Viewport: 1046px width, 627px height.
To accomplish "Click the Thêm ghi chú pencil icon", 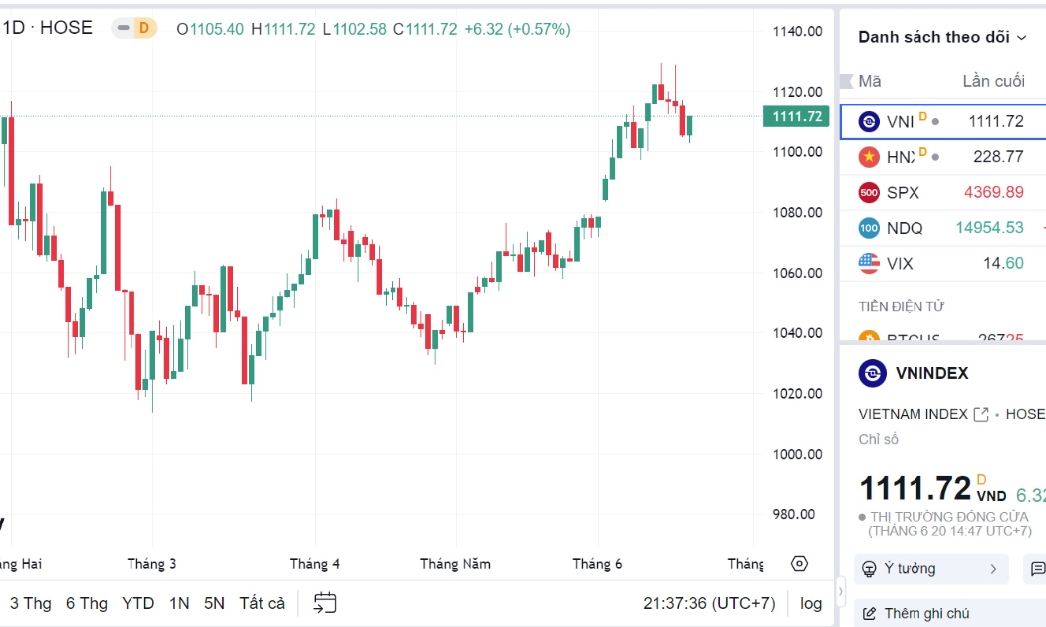I will click(x=869, y=613).
